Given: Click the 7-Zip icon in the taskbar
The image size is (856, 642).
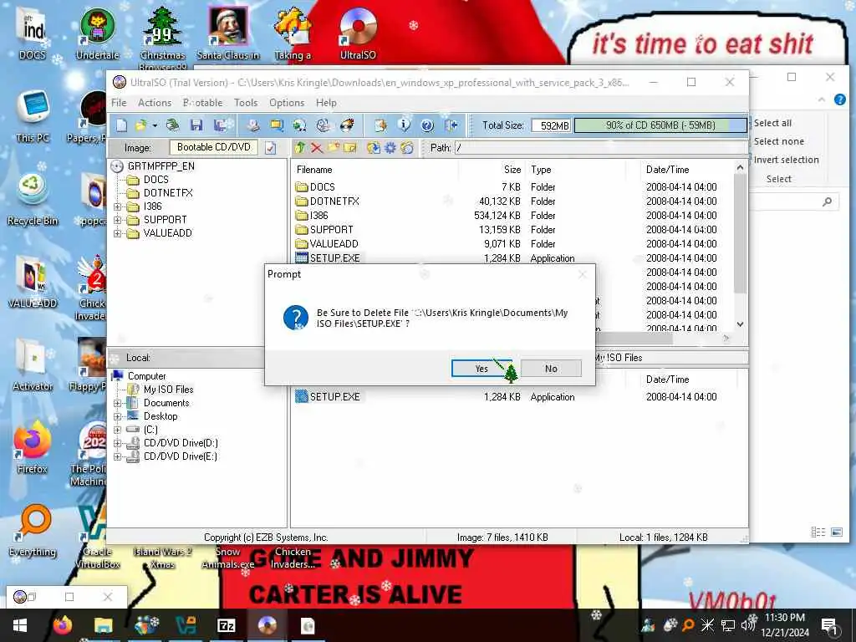Looking at the screenshot, I should tap(226, 625).
